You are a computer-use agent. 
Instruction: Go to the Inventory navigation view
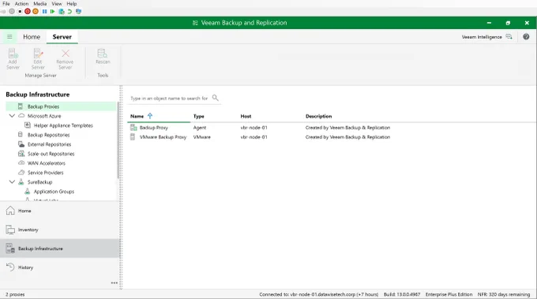[60, 230]
